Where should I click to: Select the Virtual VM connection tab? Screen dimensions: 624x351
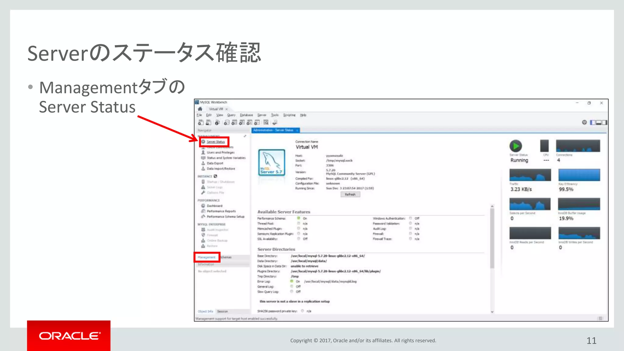tap(216, 109)
